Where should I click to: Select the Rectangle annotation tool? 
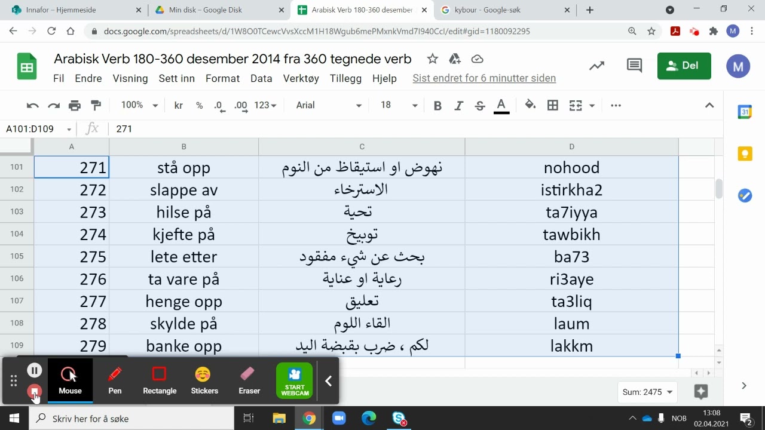(x=160, y=381)
